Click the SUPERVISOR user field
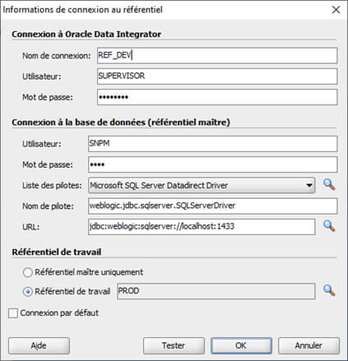The image size is (348, 361). coord(217,76)
